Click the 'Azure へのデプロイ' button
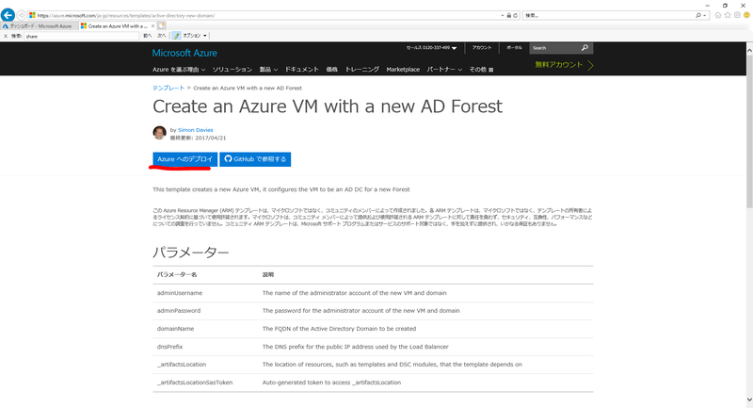Image resolution: width=753 pixels, height=408 pixels. pos(184,159)
